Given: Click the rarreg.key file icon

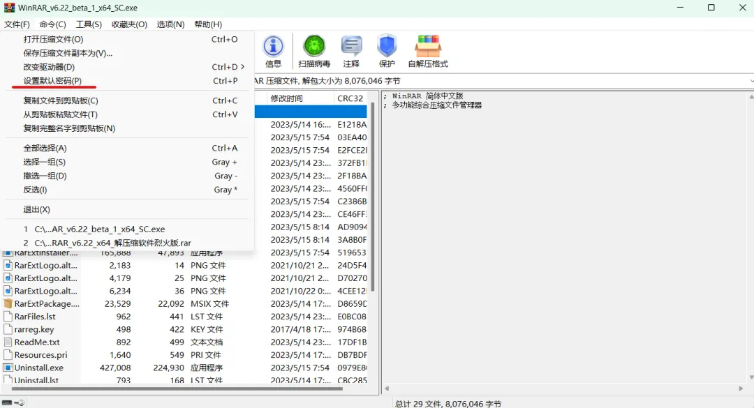Looking at the screenshot, I should coord(8,329).
